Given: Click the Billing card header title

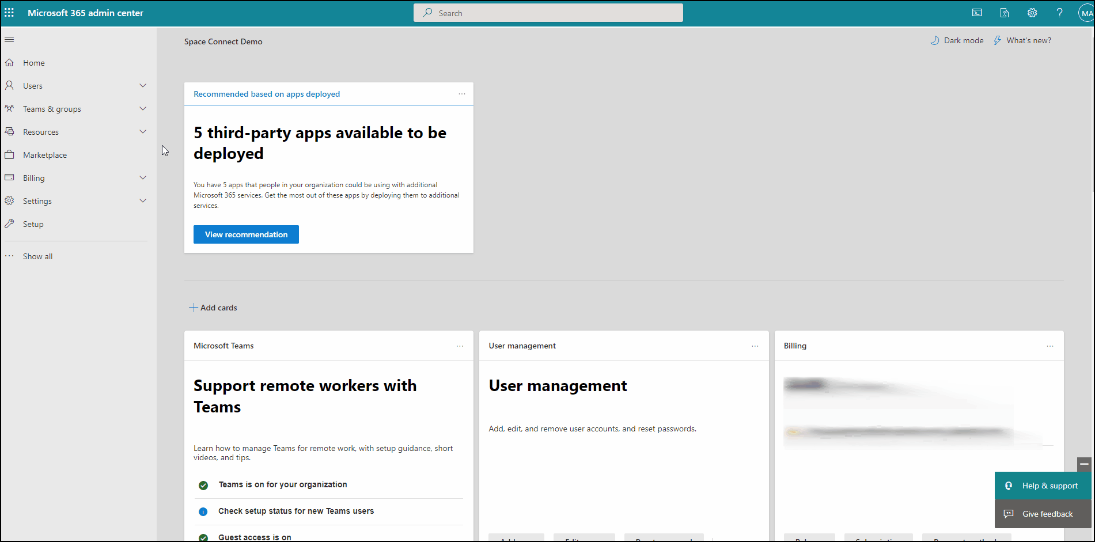Looking at the screenshot, I should pos(795,346).
